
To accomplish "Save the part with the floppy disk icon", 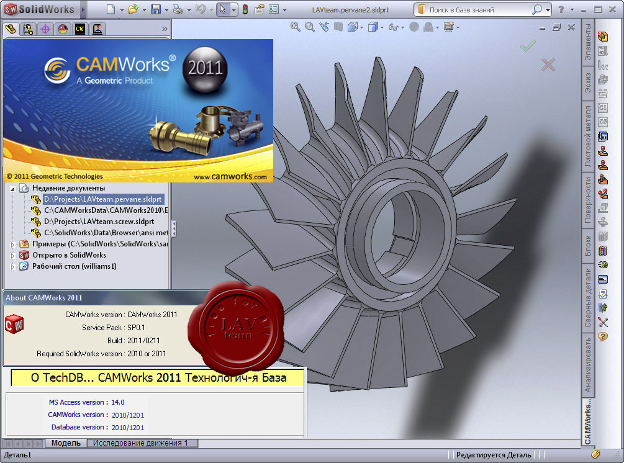I will [x=156, y=9].
